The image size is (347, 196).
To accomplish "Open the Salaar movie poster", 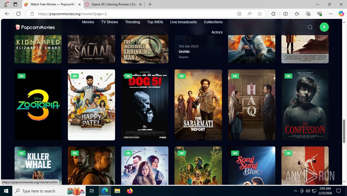I will [x=91, y=49].
